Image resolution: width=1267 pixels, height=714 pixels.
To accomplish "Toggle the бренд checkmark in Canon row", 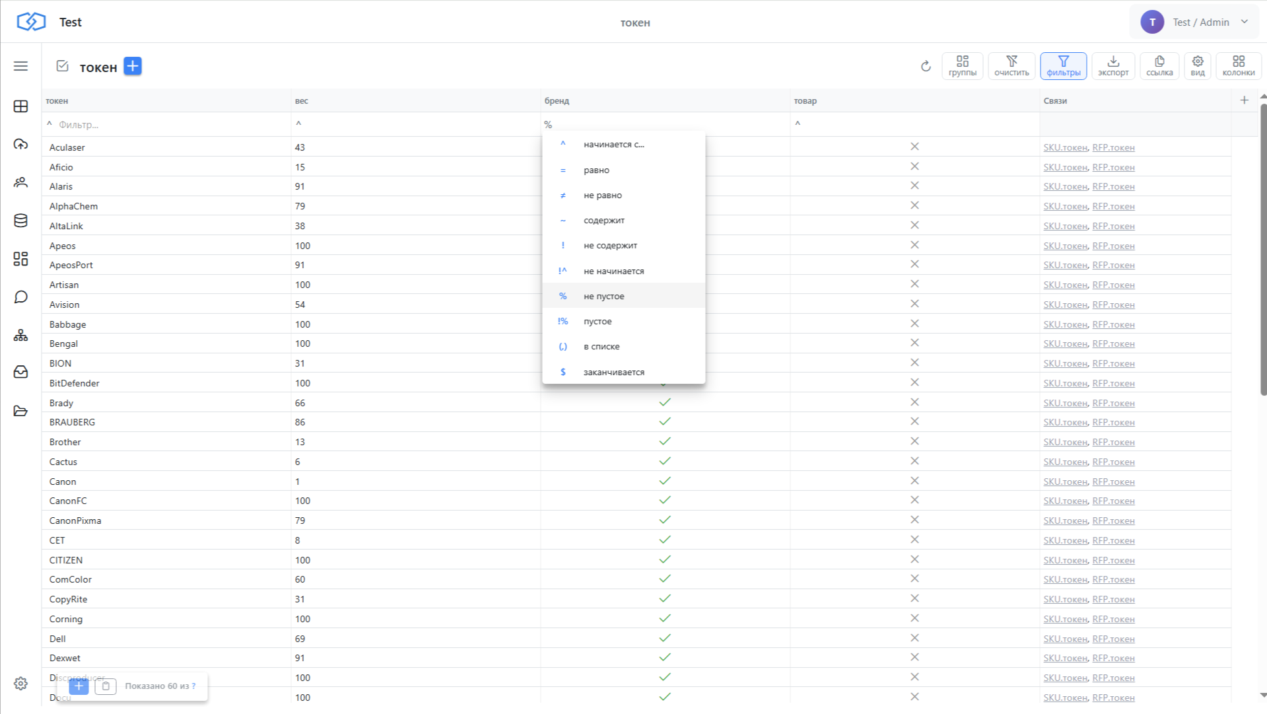I will [665, 481].
